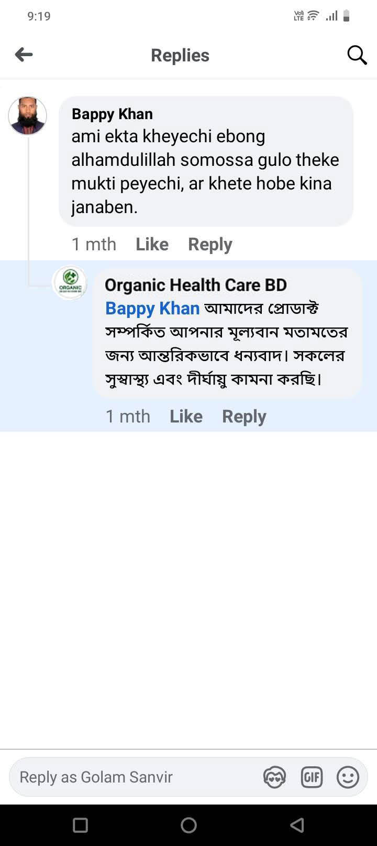The width and height of the screenshot is (377, 846).
Task: View Bappy Khan's profile picture
Action: (x=28, y=115)
